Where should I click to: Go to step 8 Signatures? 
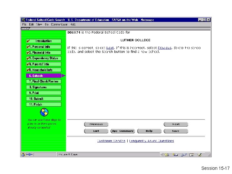[43, 87]
